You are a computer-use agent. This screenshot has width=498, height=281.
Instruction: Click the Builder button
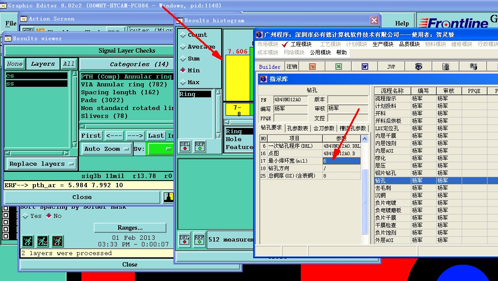tap(270, 67)
